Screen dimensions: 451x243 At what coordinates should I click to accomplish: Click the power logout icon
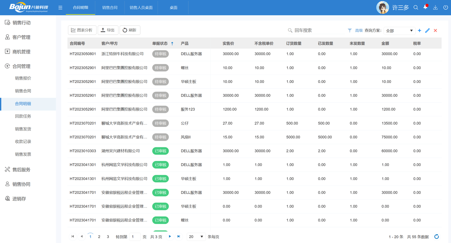[x=445, y=7]
